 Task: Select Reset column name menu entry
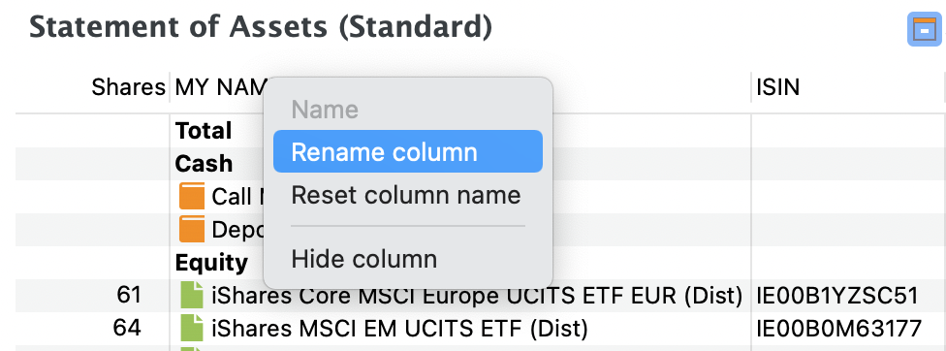click(x=408, y=195)
